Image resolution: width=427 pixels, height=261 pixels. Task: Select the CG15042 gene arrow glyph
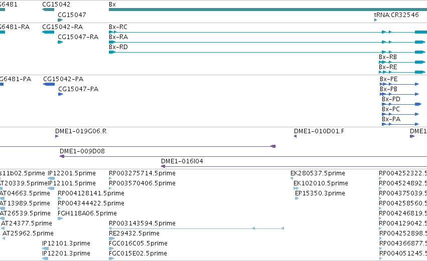pos(48,10)
